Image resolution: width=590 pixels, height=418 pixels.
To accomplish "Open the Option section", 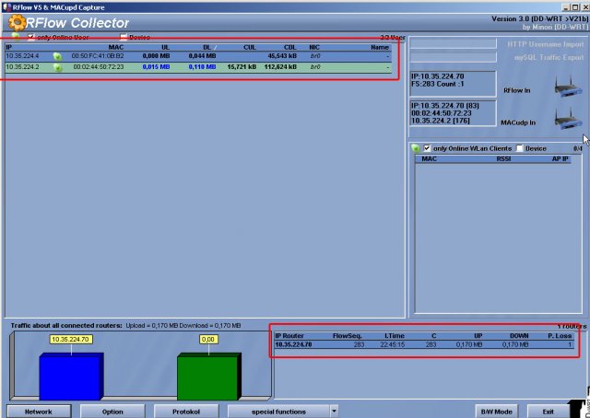I will pyautogui.click(x=112, y=411).
